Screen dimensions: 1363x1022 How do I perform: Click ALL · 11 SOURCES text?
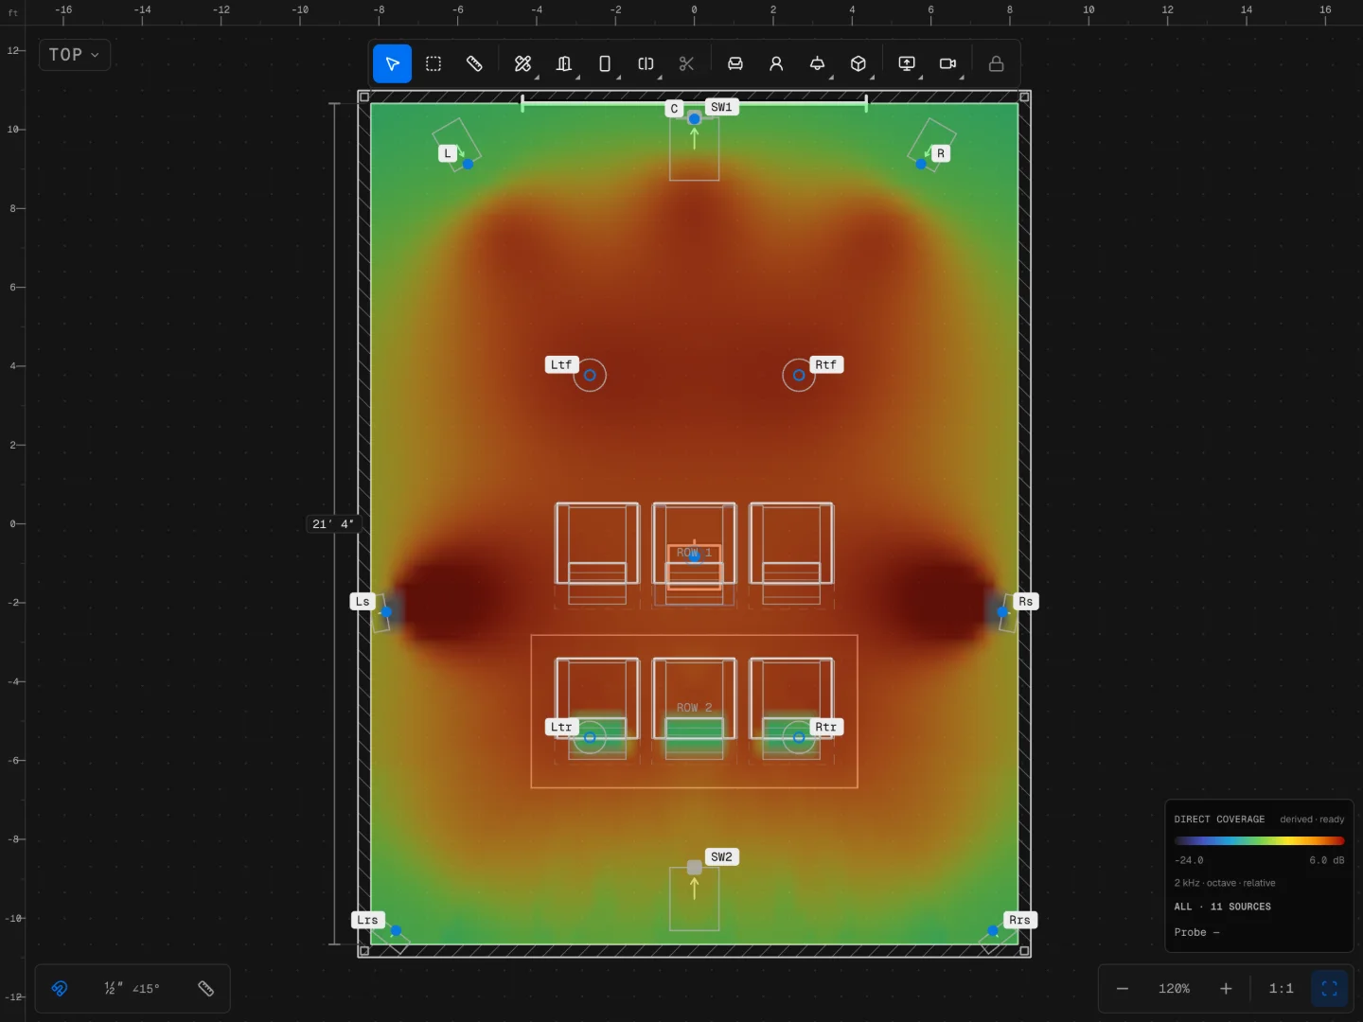tap(1222, 907)
